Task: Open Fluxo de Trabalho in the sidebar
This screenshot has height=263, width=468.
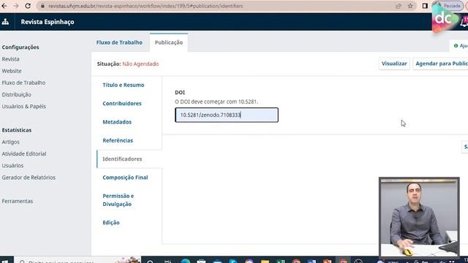Action: tap(23, 83)
